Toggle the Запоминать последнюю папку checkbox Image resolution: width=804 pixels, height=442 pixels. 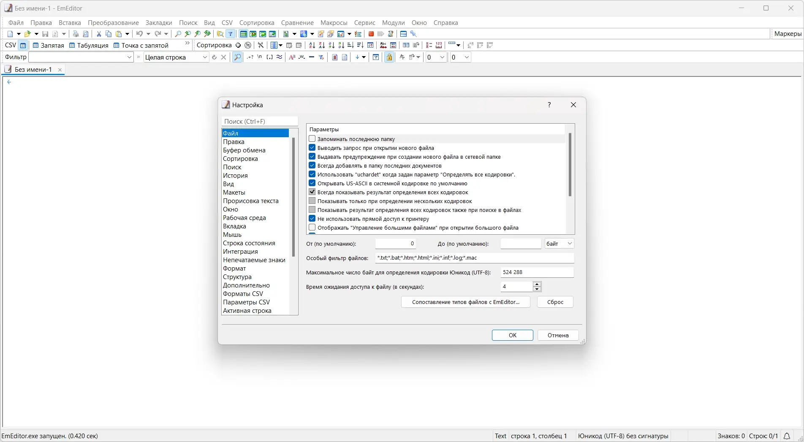click(x=312, y=139)
